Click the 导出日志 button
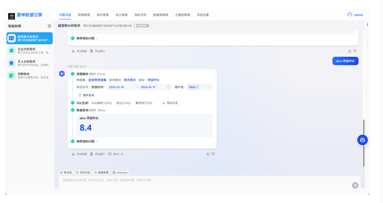Image resolution: width=383 pixels, height=203 pixels. 170,103
